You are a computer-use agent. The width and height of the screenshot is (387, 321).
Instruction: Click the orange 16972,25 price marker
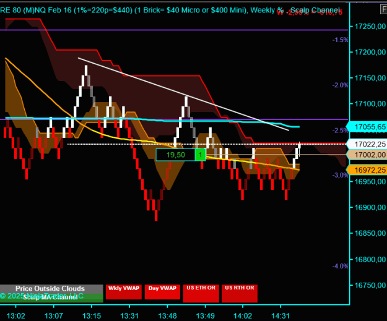point(367,170)
